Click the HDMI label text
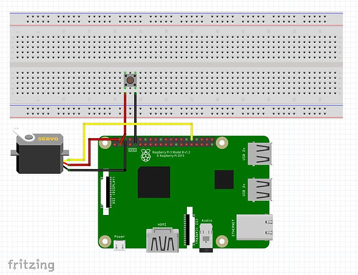The width and height of the screenshot is (358, 275). pyautogui.click(x=162, y=225)
